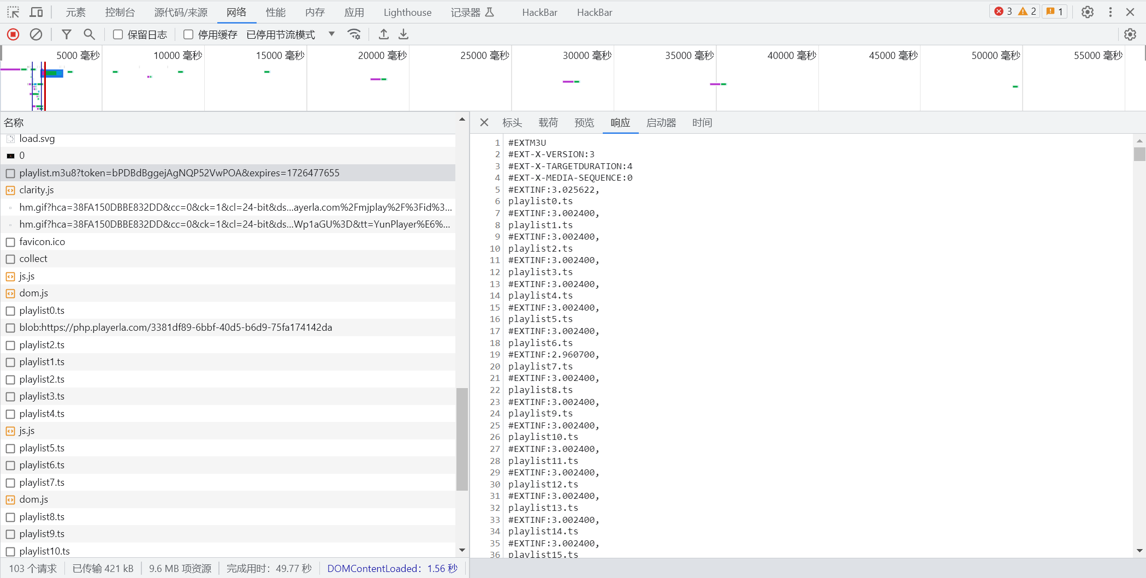Click the response pane scrollbar down arrow

coord(1139,551)
